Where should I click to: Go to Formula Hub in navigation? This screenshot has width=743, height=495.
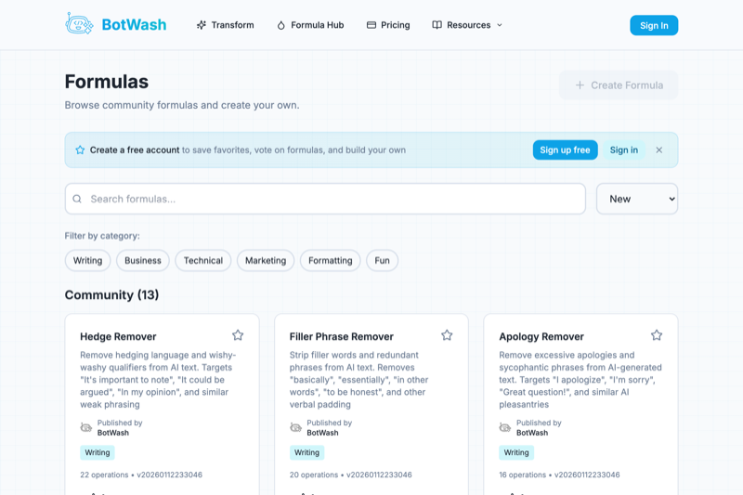tap(310, 25)
